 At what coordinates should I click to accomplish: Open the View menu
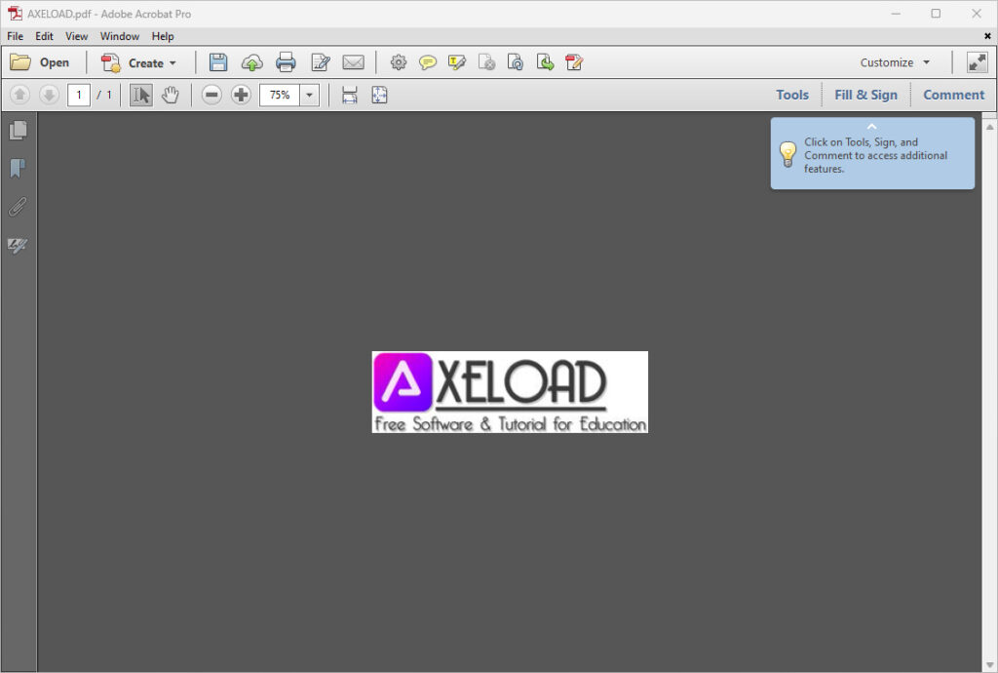click(x=76, y=36)
